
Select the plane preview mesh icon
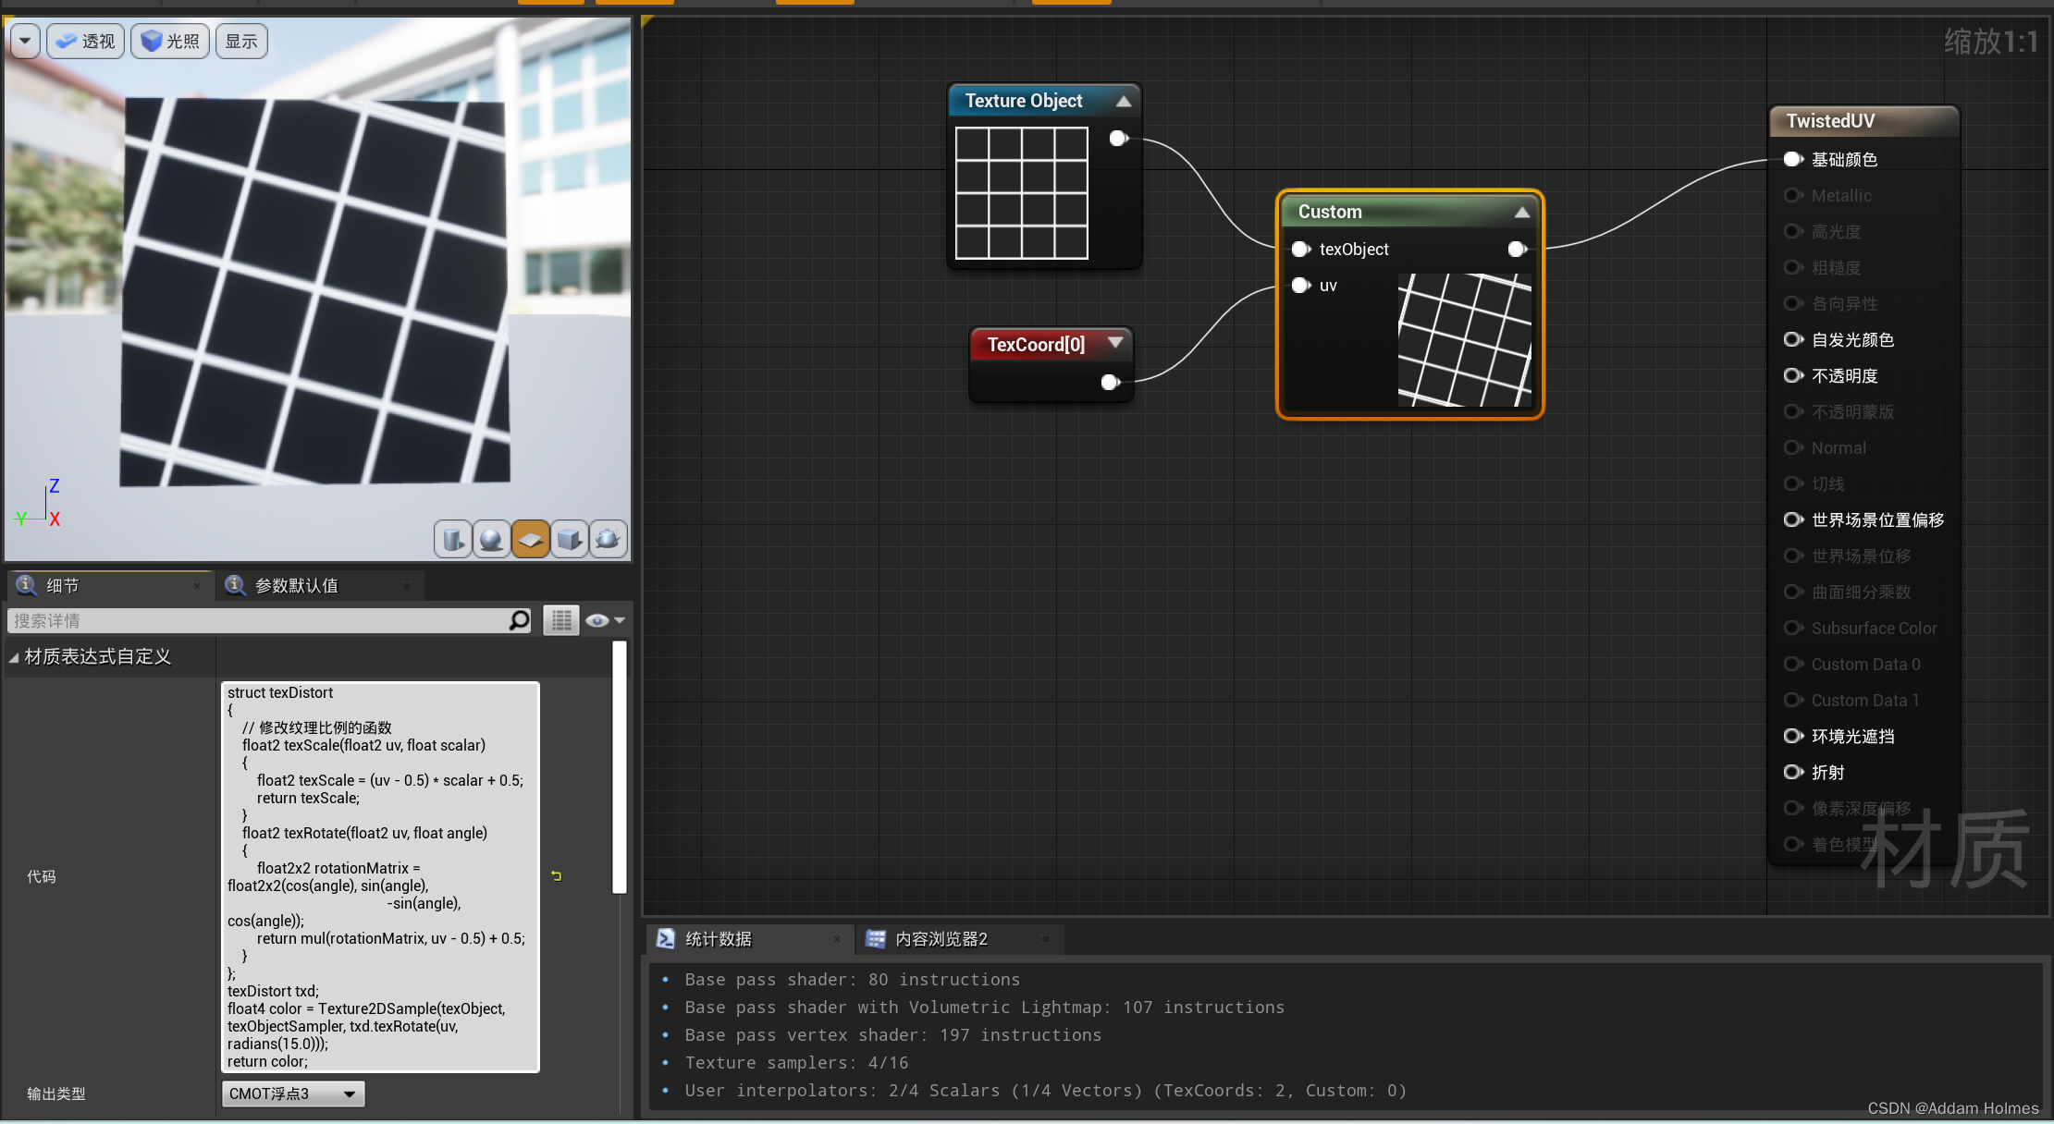[x=531, y=539]
